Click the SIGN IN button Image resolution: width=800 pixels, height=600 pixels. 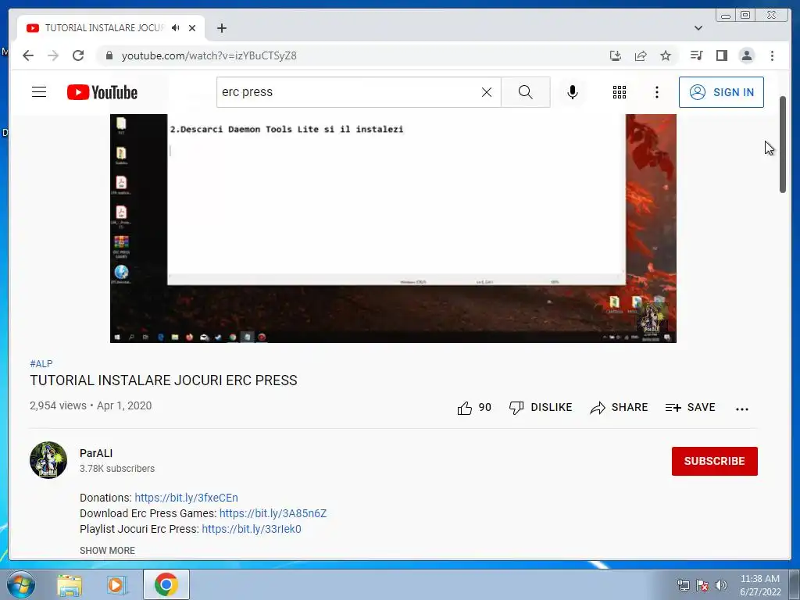721,92
